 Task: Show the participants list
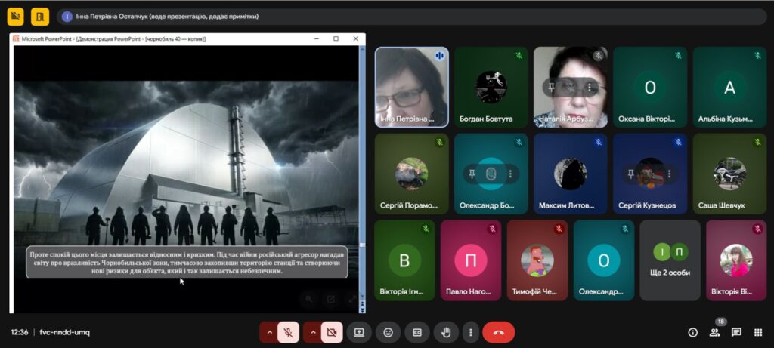point(714,332)
